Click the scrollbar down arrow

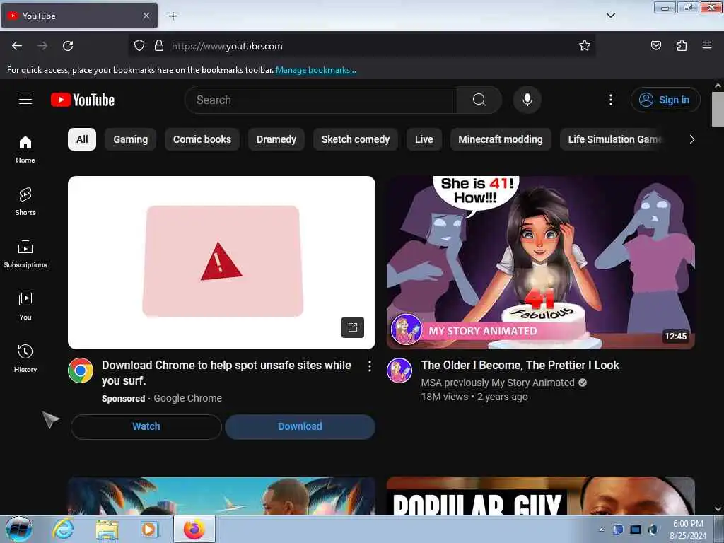718,509
